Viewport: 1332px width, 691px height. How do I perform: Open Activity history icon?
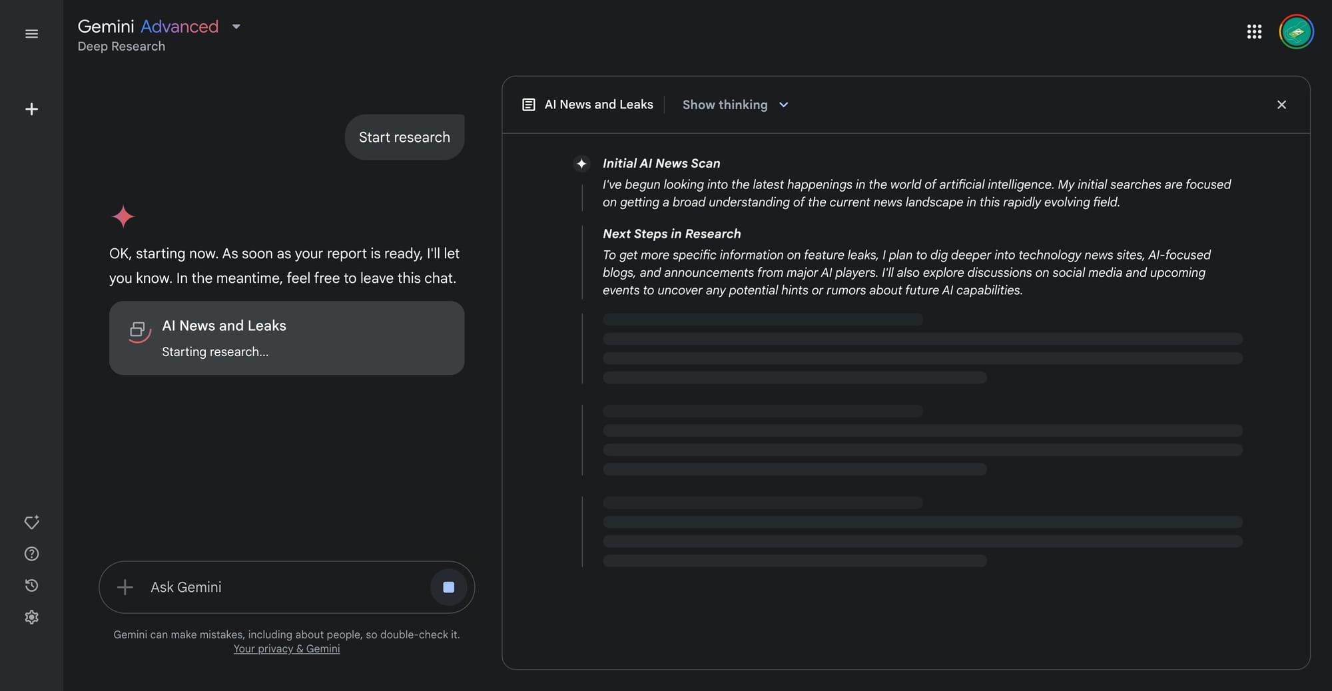pyautogui.click(x=31, y=586)
